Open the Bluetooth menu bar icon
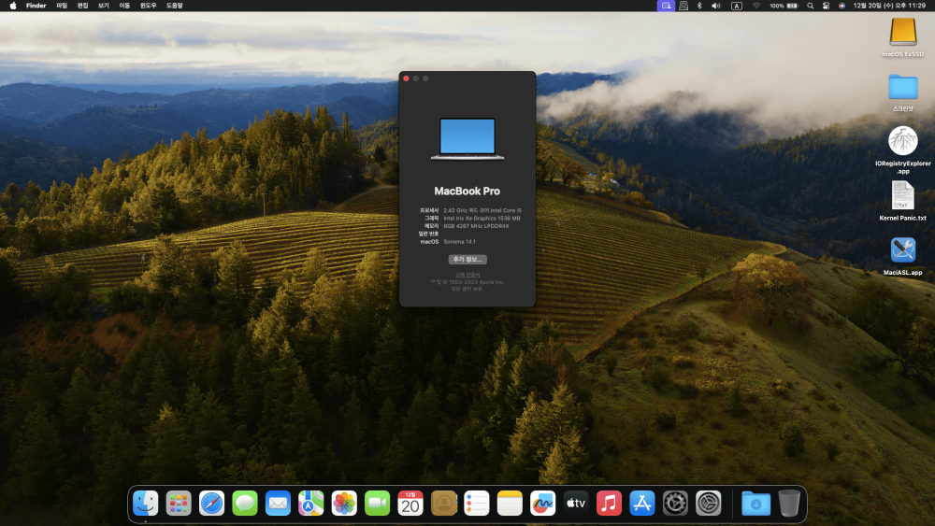The height and width of the screenshot is (526, 935). pyautogui.click(x=699, y=6)
